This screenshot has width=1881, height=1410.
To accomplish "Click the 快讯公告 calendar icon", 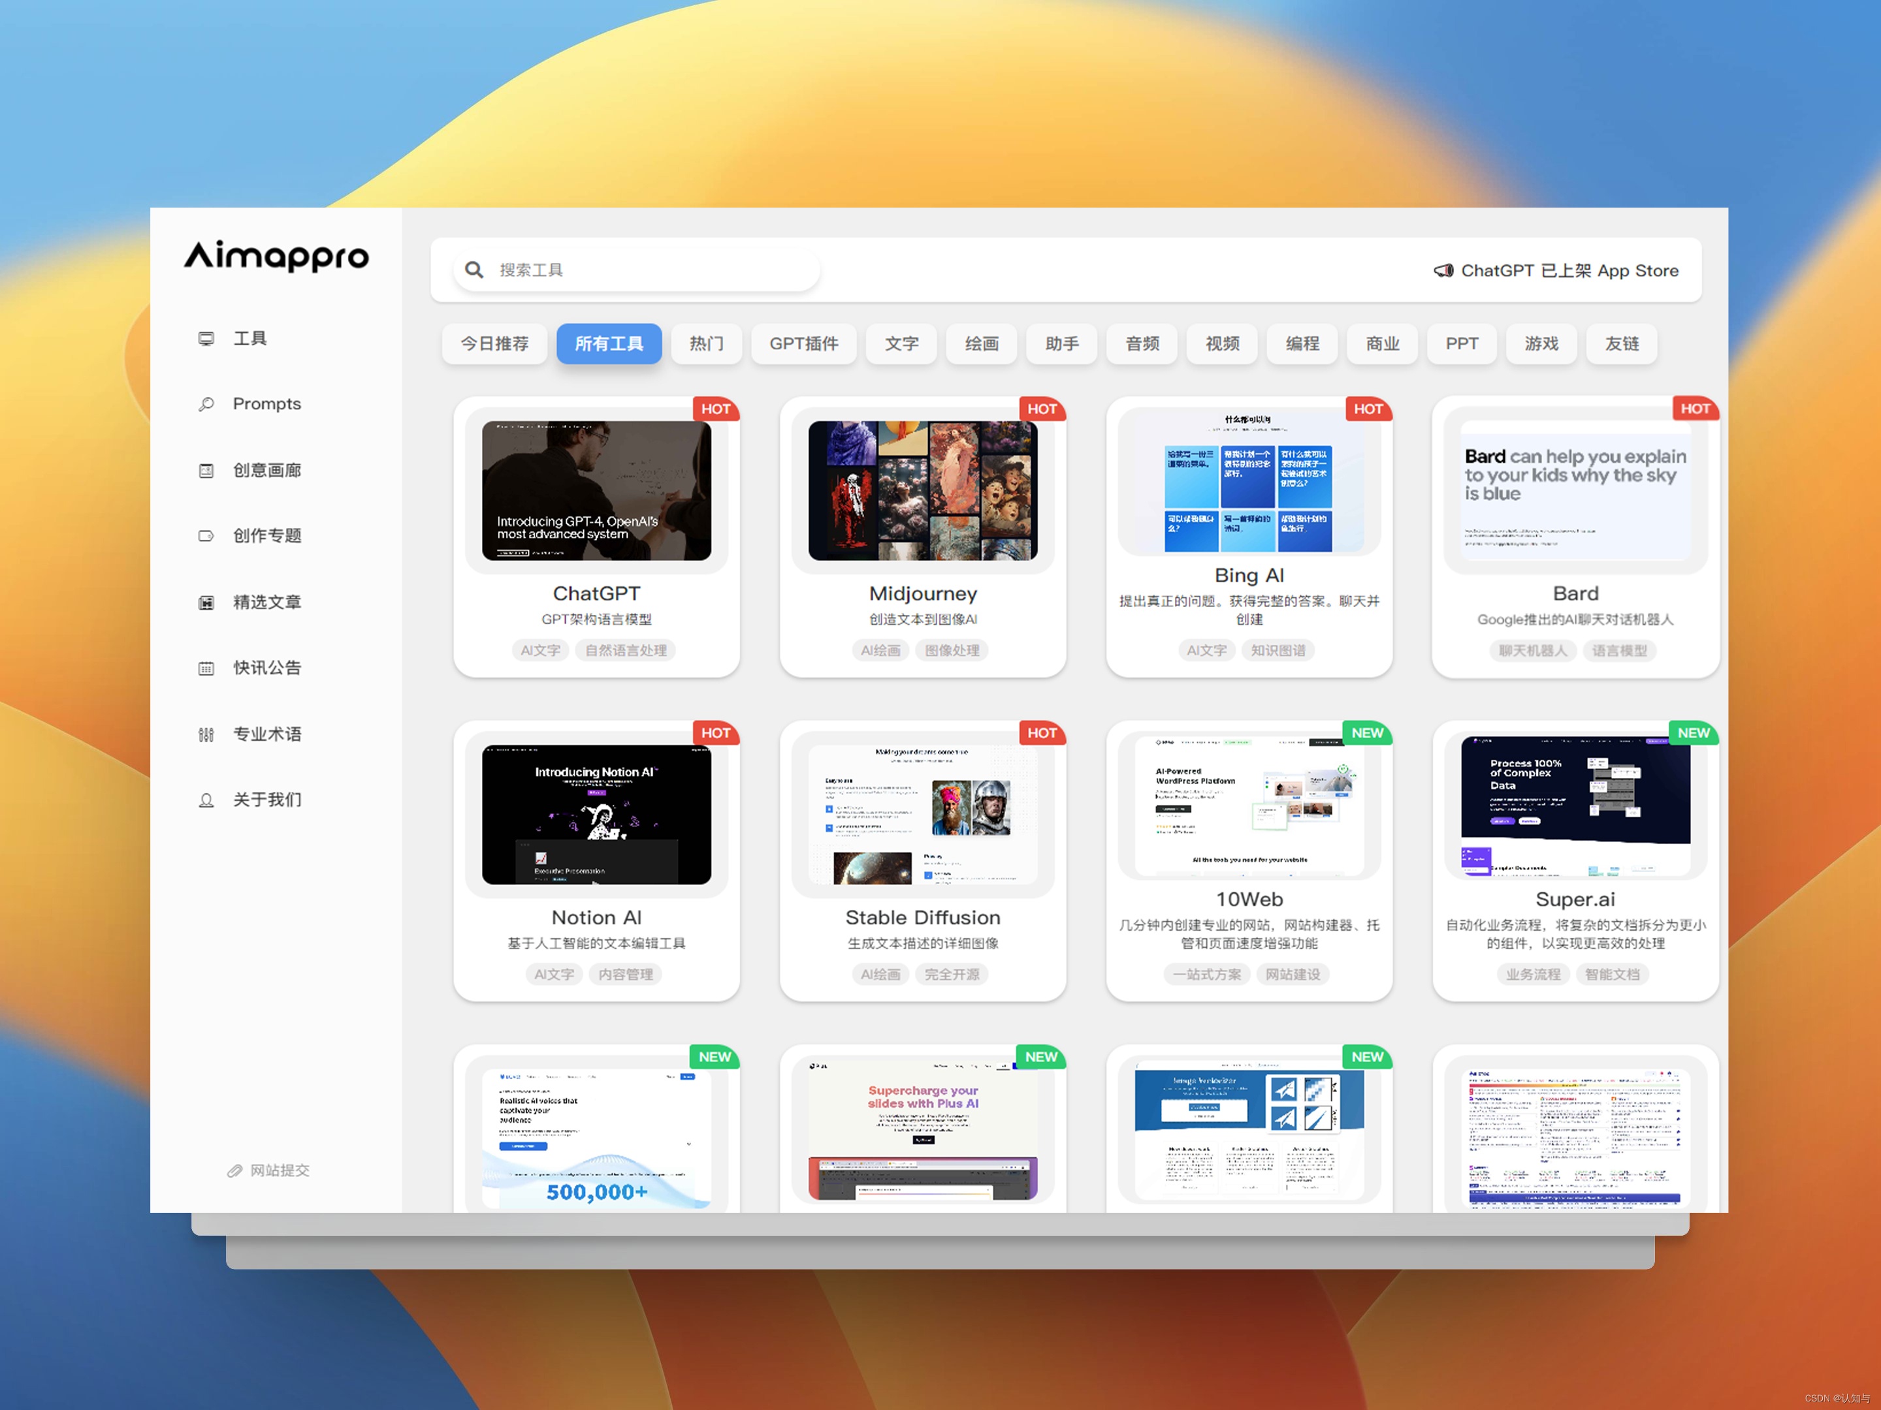I will [x=206, y=668].
